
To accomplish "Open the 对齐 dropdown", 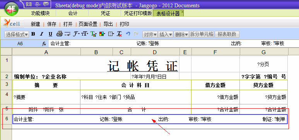I will tap(150, 34).
